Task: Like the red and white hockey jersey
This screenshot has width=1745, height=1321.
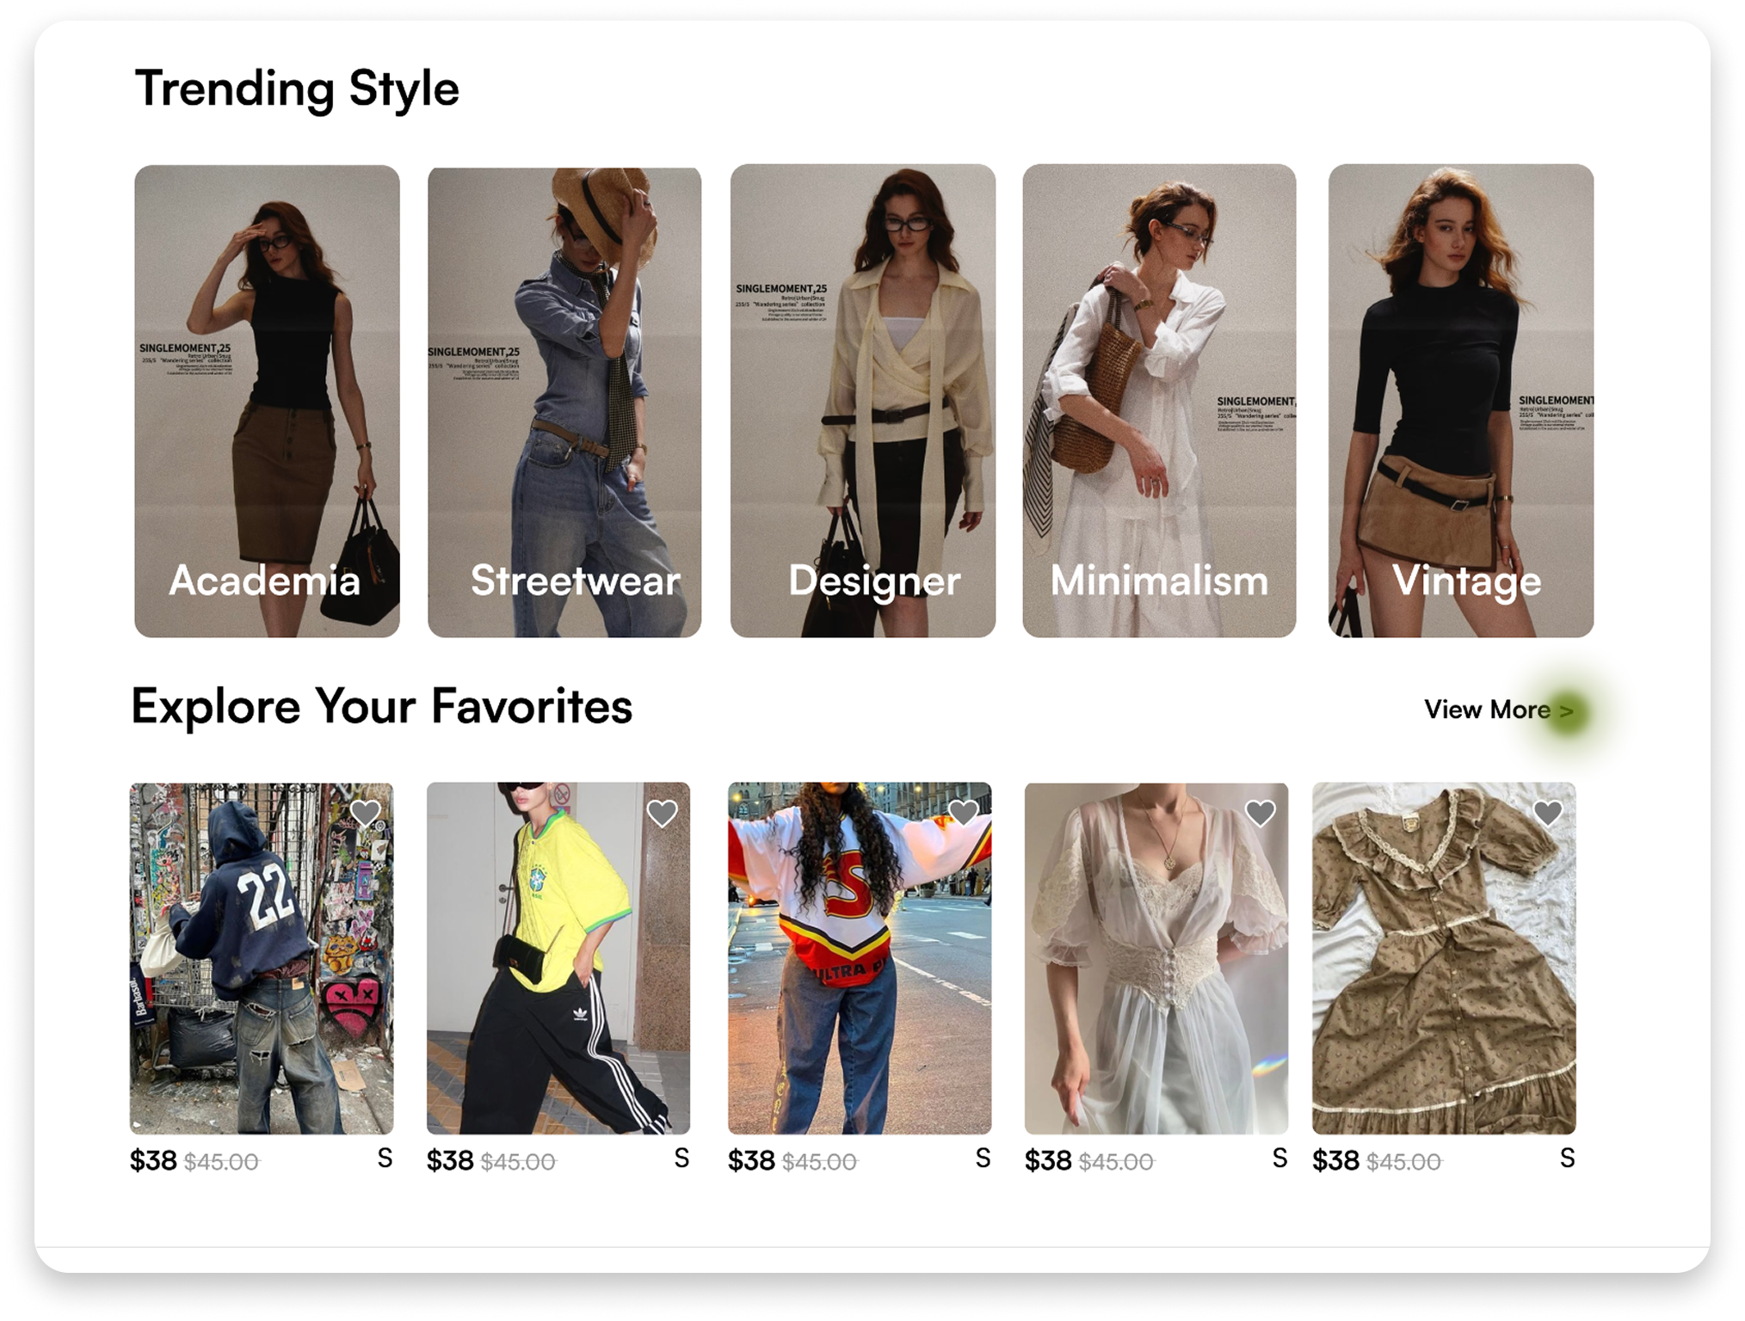Action: [x=963, y=813]
